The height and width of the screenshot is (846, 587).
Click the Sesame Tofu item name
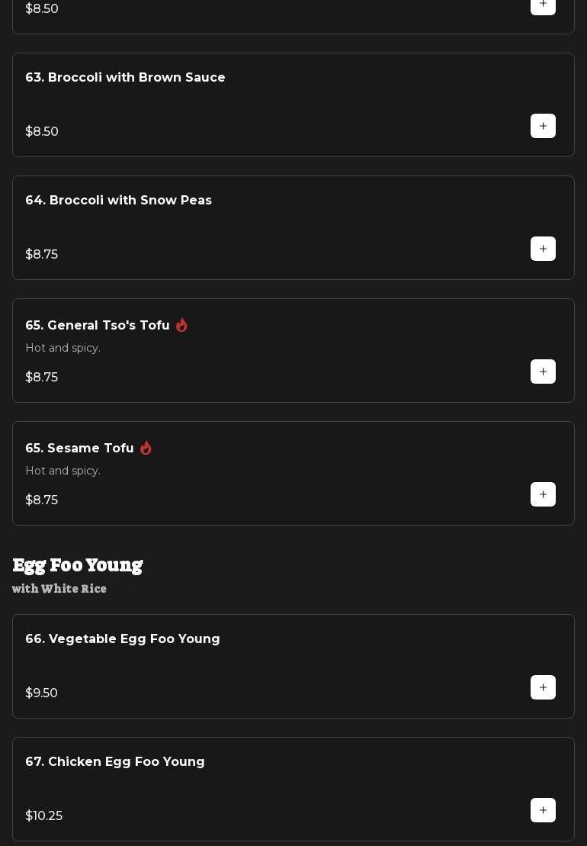(79, 449)
